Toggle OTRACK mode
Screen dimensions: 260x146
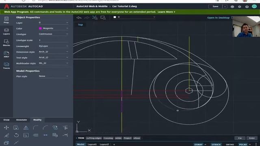point(216,144)
